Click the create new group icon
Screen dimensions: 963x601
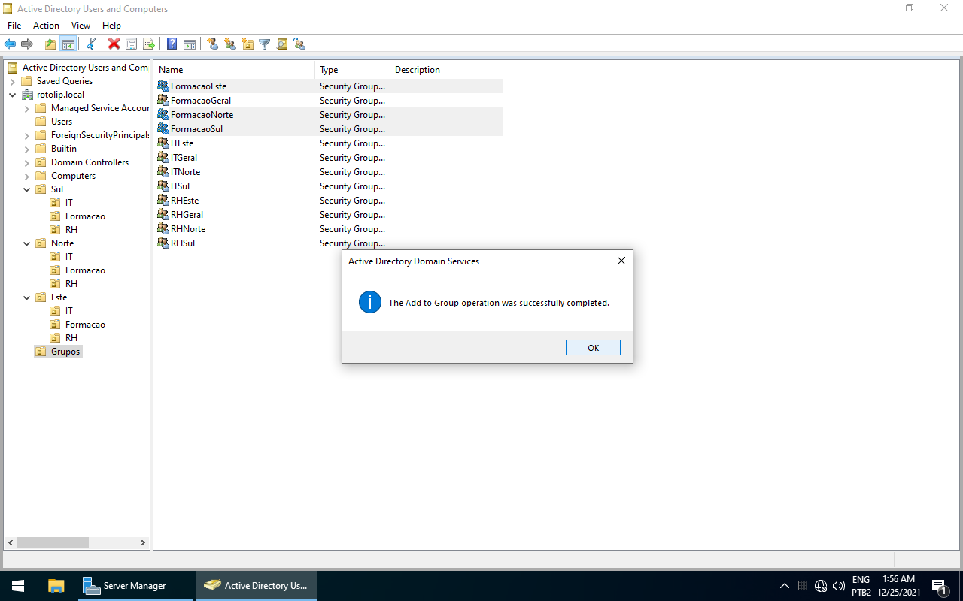point(230,44)
